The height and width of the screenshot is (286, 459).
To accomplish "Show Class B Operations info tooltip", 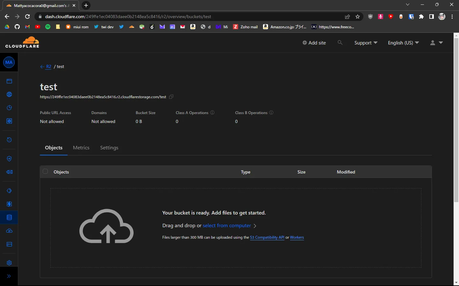I will coord(271,112).
